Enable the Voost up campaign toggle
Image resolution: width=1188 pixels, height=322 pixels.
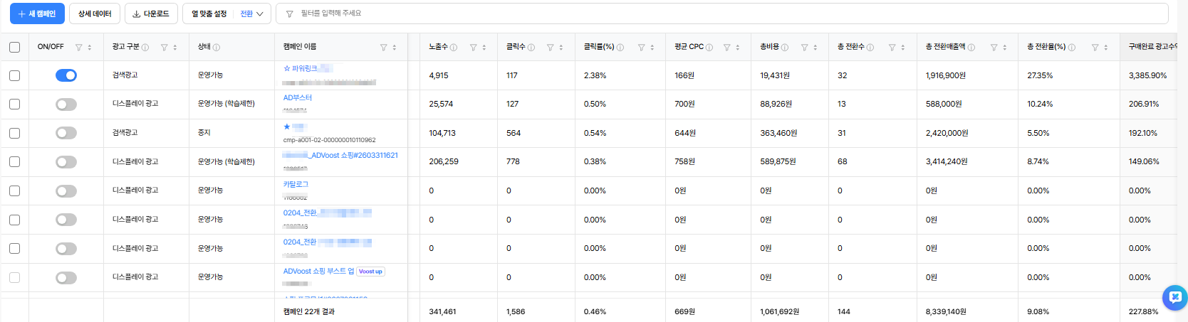point(66,278)
